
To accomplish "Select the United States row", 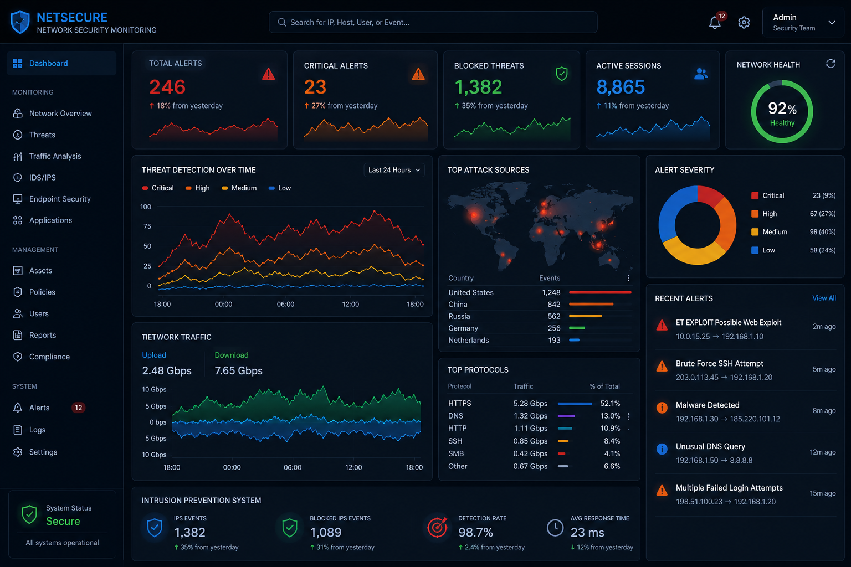I will point(540,292).
